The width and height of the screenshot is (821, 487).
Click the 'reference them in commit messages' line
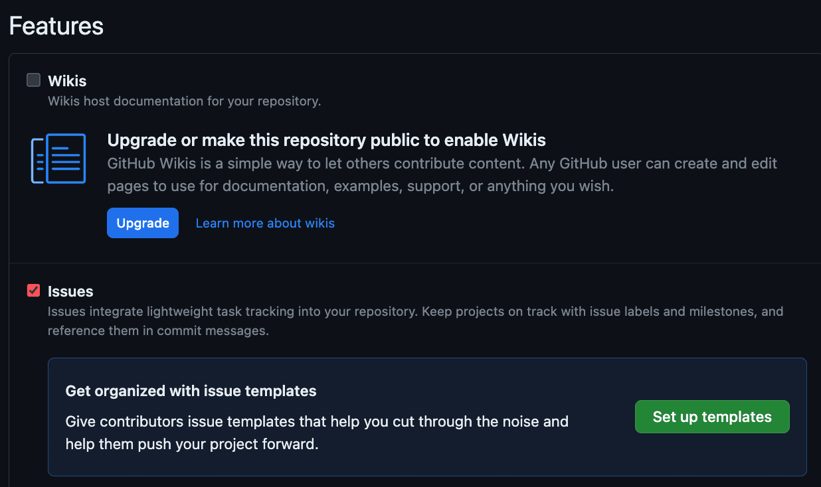point(158,331)
